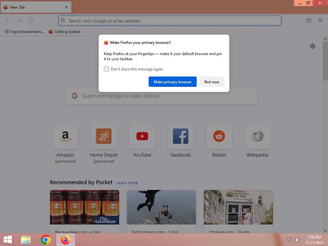Screen dimensions: 328x246
Task: Open the Firefox hamburger application menu
Action: tap(320, 20)
